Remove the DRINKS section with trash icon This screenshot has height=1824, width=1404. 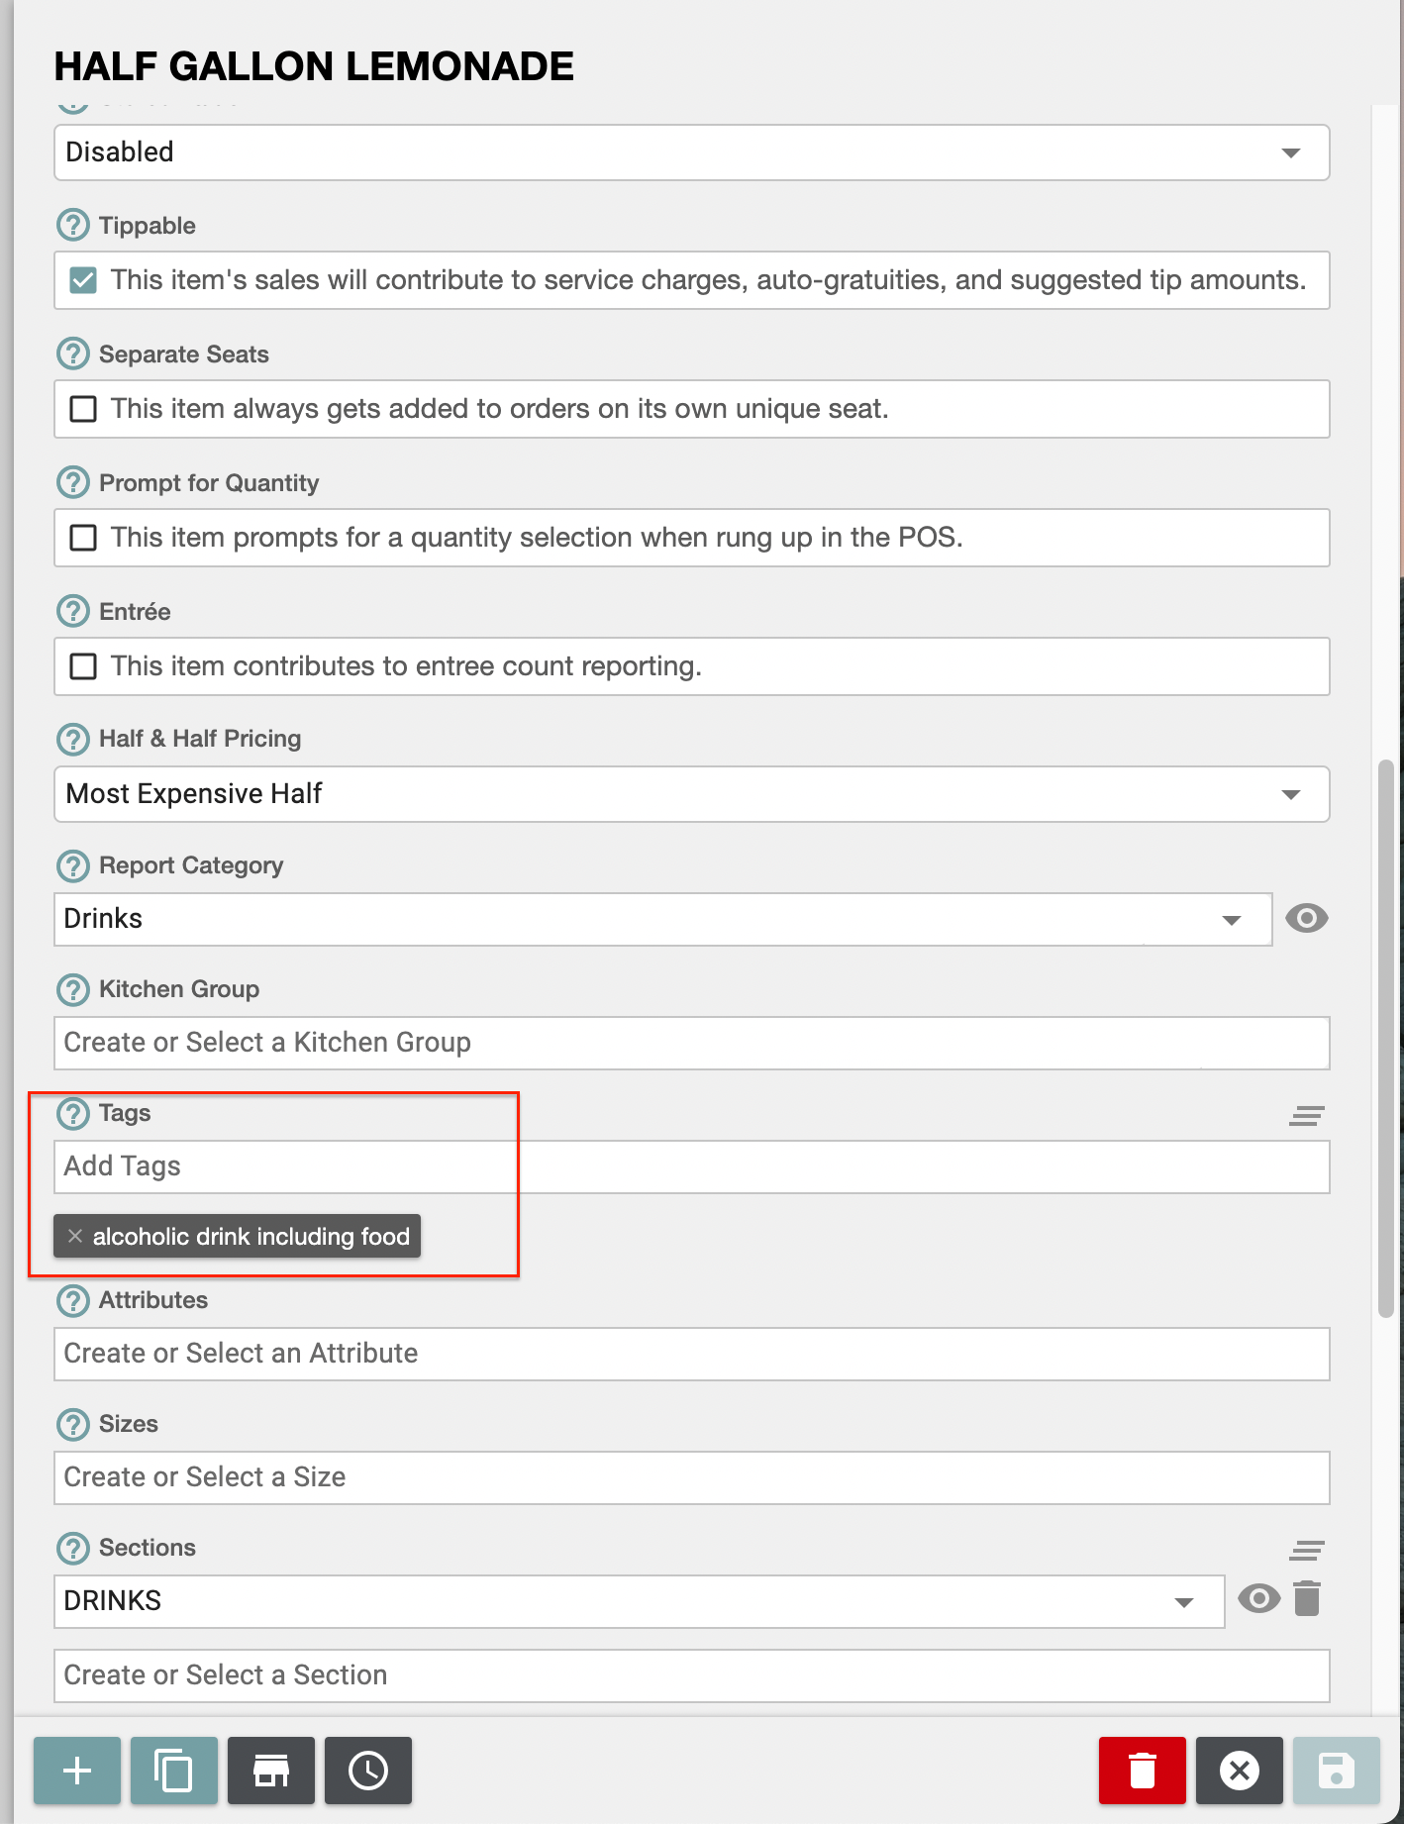tap(1307, 1598)
